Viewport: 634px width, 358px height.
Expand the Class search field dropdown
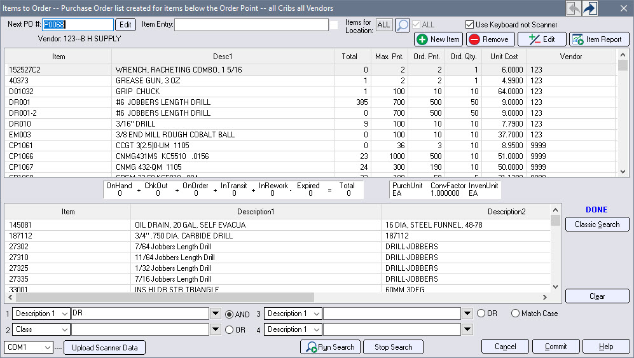65,329
